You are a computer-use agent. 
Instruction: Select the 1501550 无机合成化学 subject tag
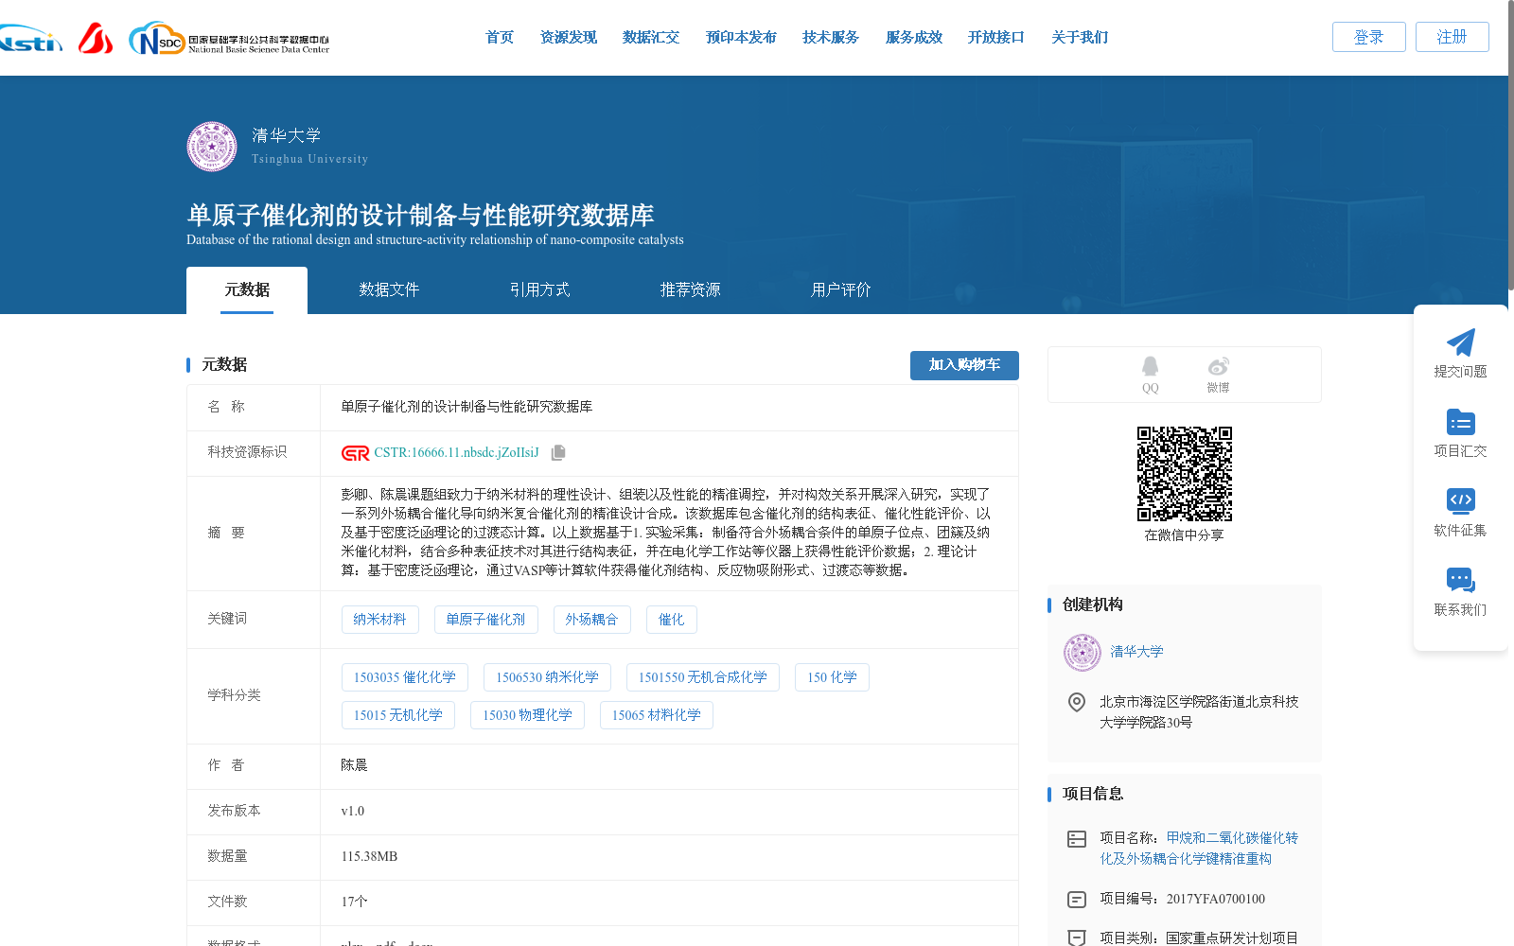click(x=702, y=677)
